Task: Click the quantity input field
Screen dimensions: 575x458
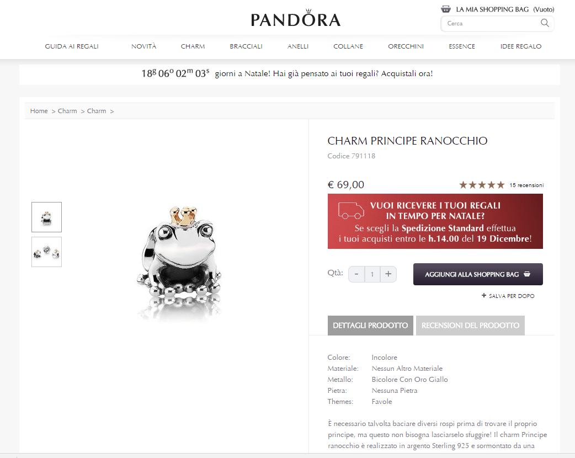Action: pyautogui.click(x=372, y=274)
